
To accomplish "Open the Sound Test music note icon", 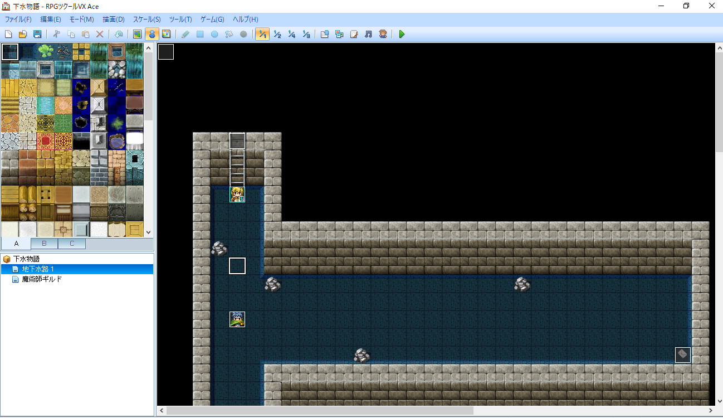I will [x=368, y=35].
